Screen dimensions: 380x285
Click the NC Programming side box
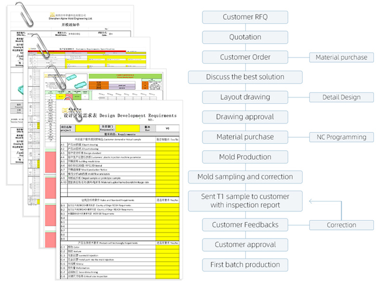(341, 137)
